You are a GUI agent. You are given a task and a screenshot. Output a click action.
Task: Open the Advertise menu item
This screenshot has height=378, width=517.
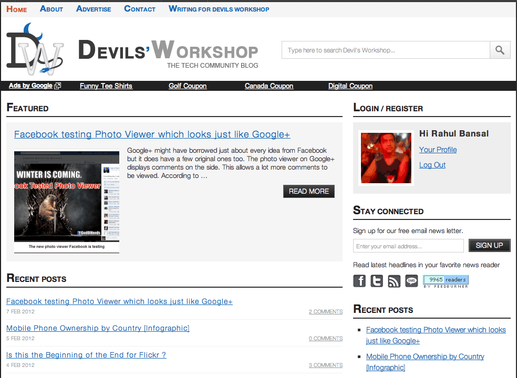tap(94, 9)
